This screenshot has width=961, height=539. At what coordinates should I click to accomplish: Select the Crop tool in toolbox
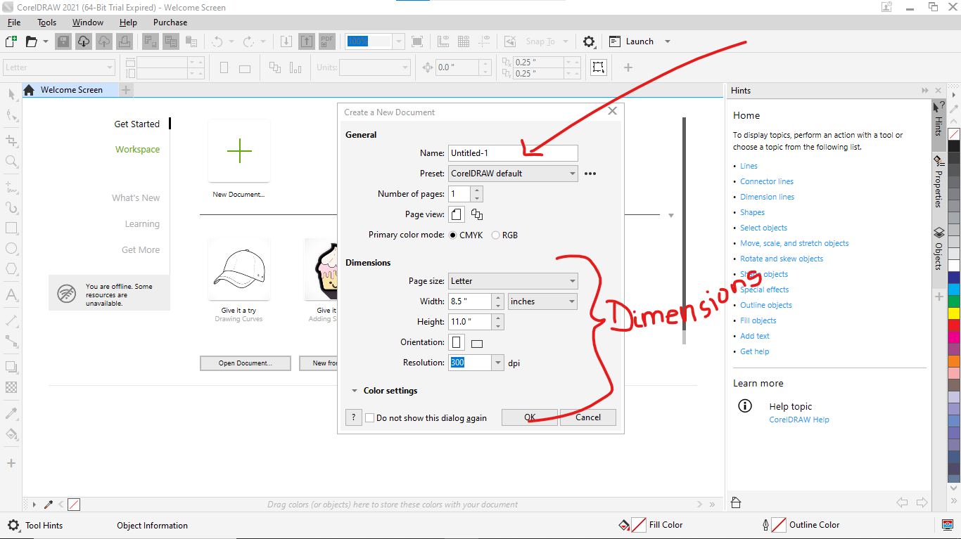click(11, 141)
